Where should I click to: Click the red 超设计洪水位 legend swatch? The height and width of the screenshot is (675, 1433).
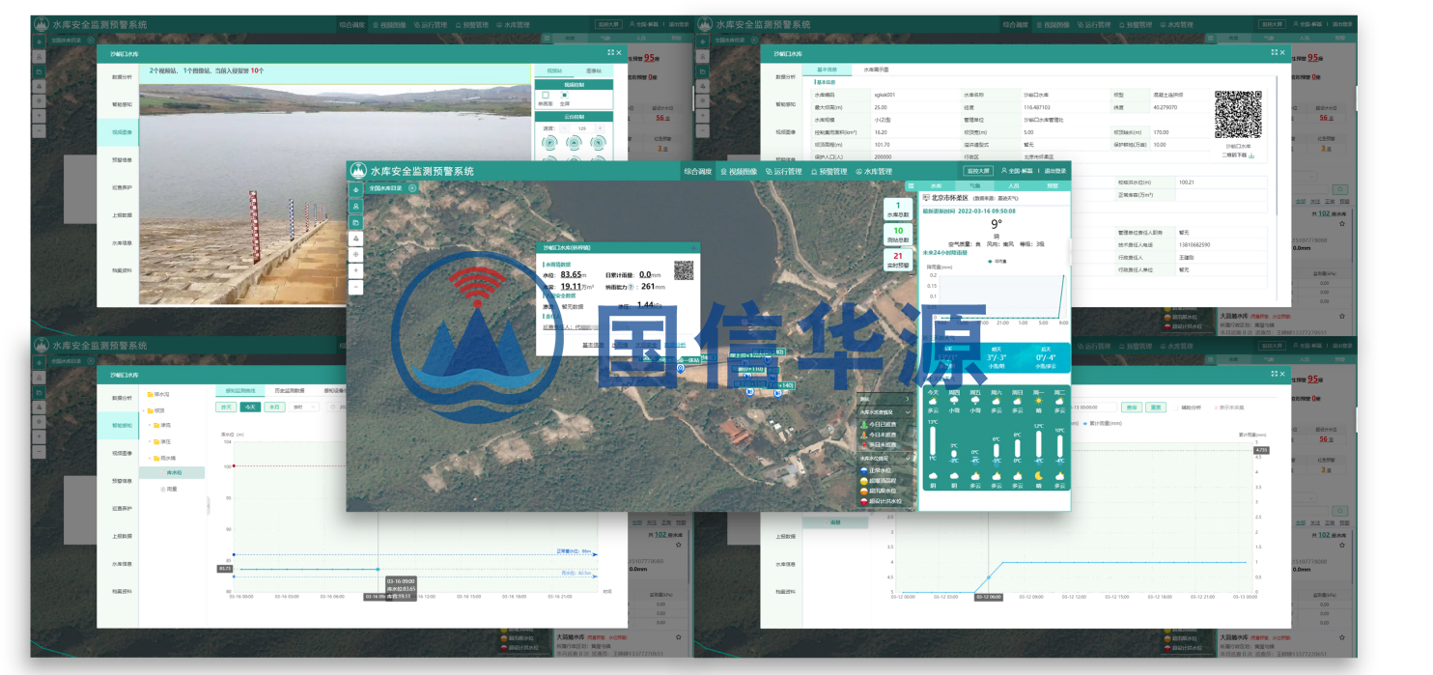863,501
